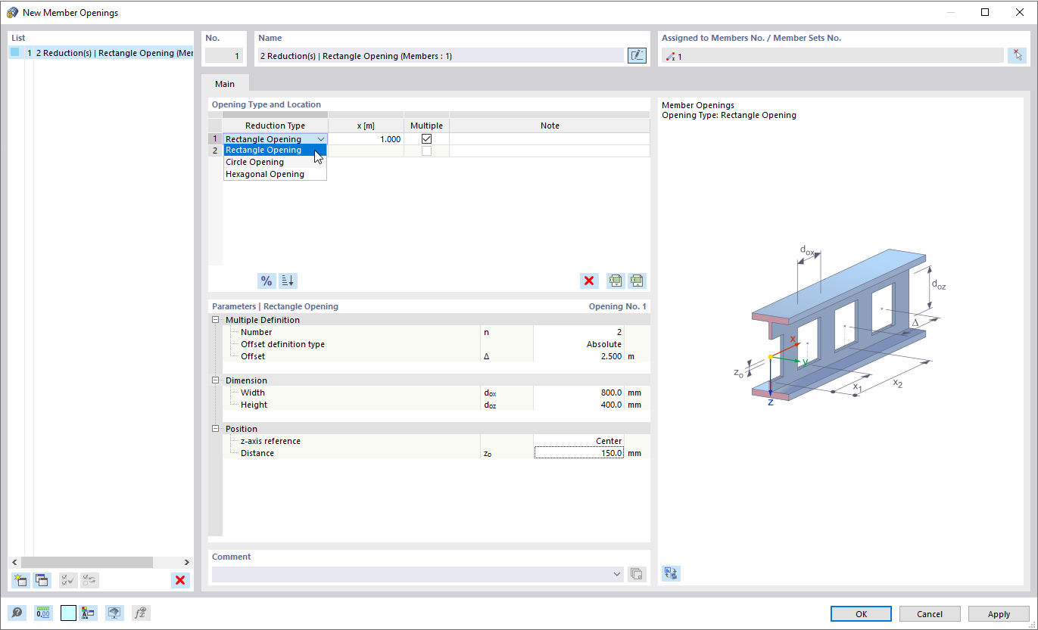Click the last grey icon in the list toolbar
This screenshot has width=1038, height=630.
point(89,580)
